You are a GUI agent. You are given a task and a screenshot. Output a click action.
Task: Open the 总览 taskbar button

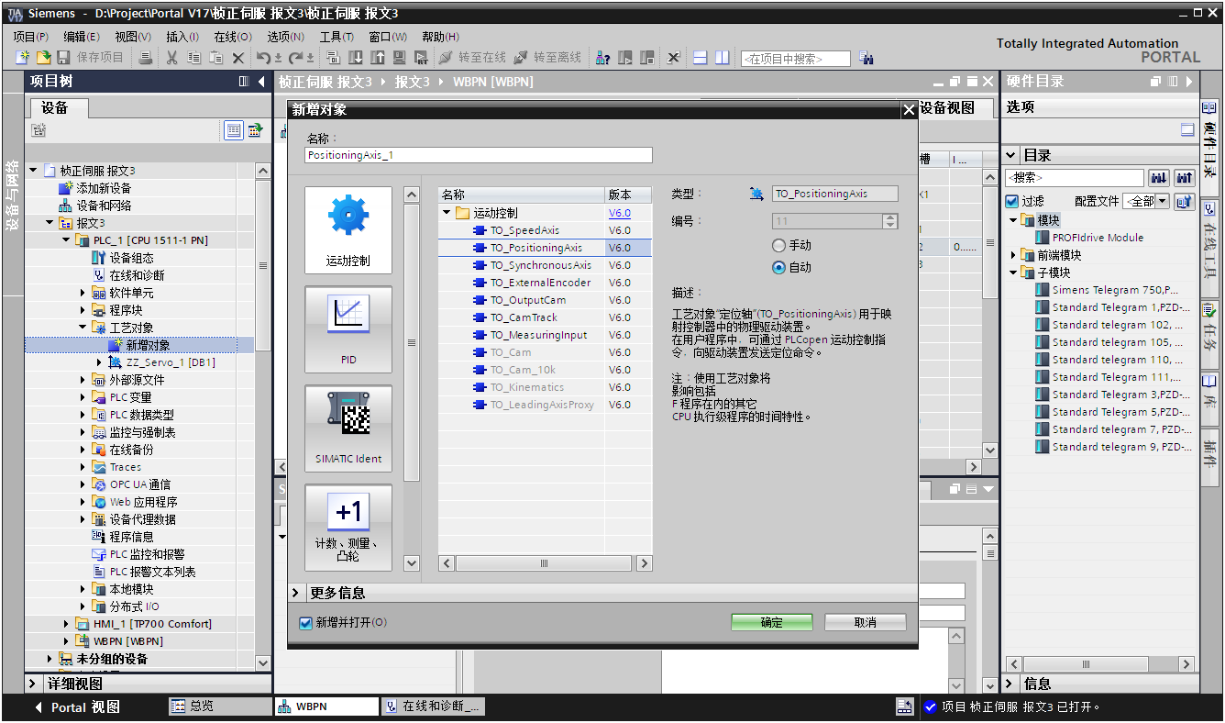220,706
